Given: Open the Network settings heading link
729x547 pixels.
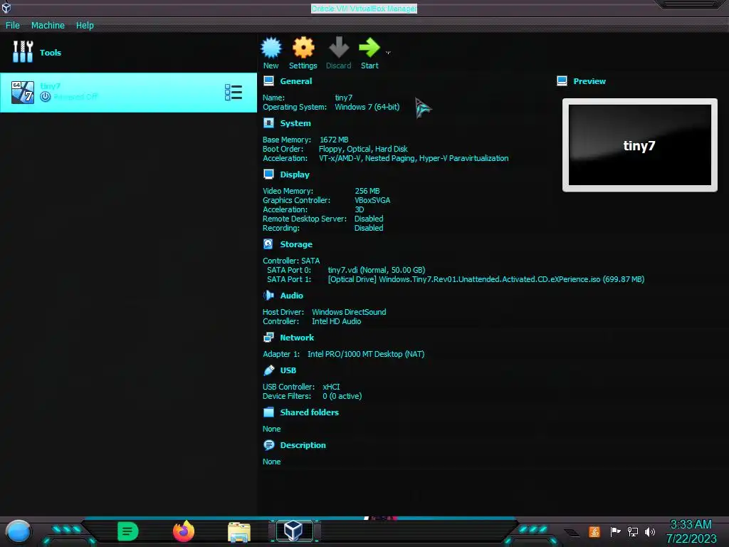Looking at the screenshot, I should (297, 338).
